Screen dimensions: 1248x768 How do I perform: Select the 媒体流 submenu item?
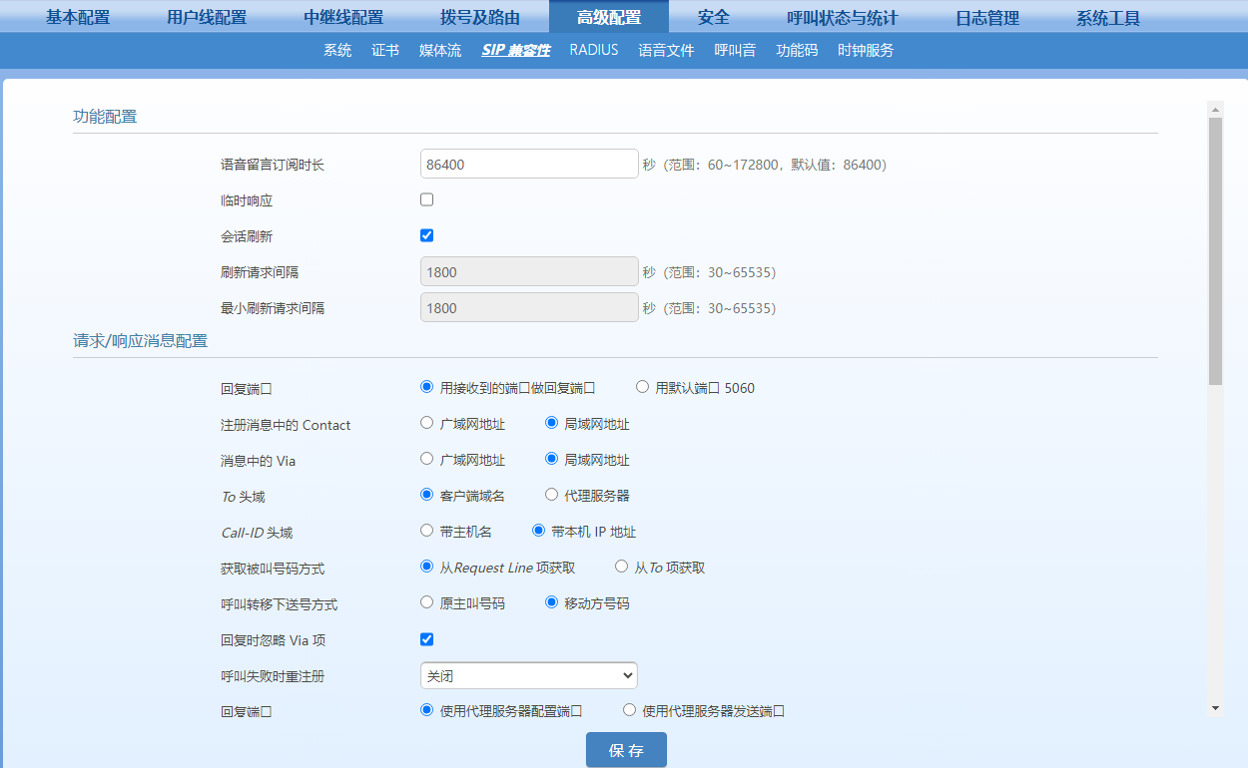click(440, 50)
